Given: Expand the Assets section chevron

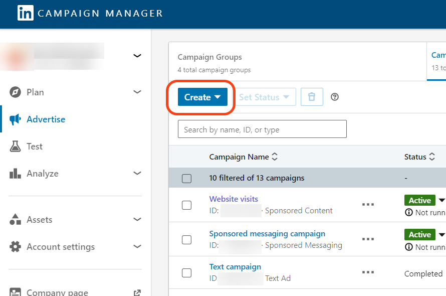Looking at the screenshot, I should coord(137,219).
